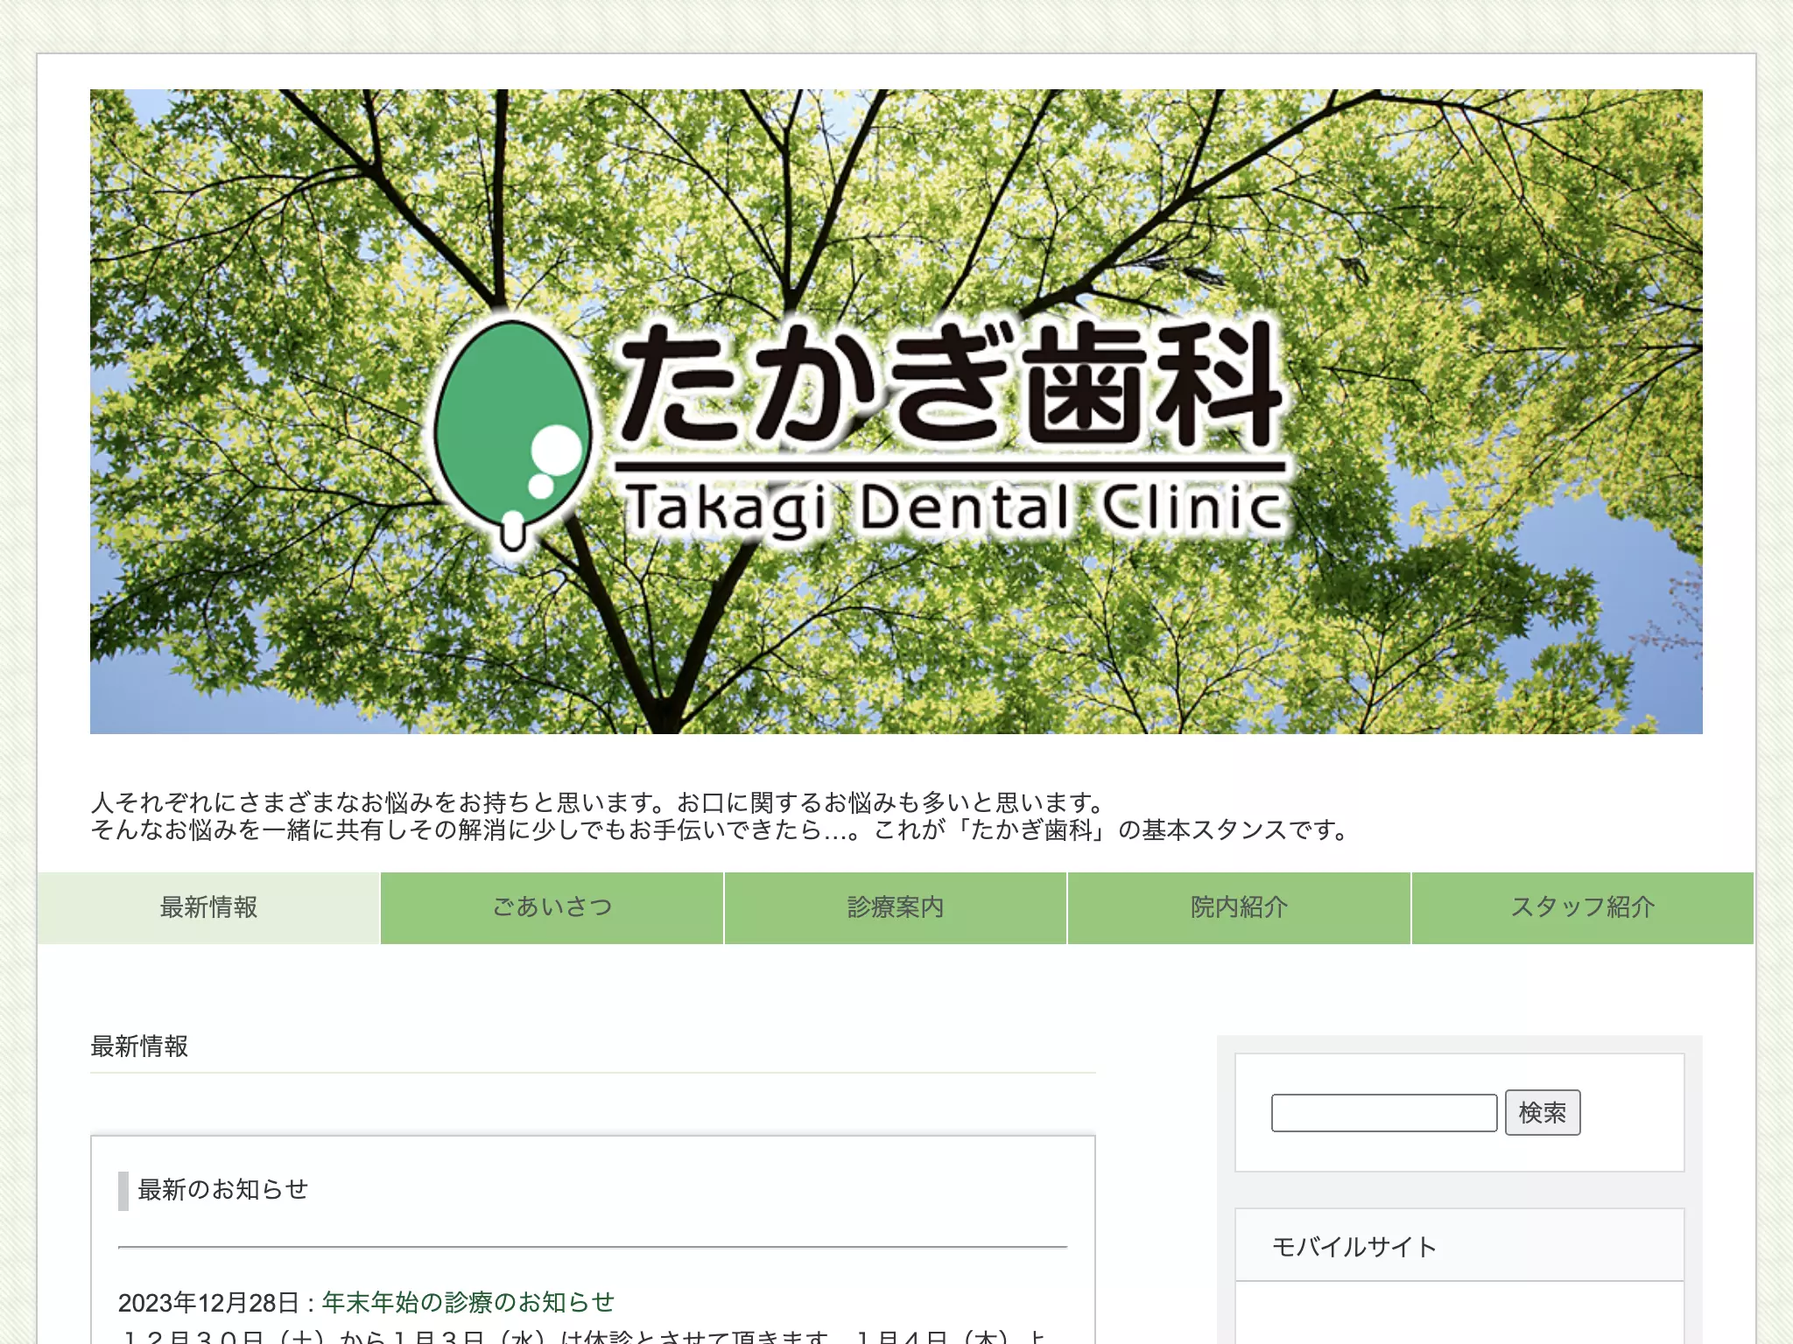Image resolution: width=1793 pixels, height=1344 pixels.
Task: Go to the 診療案内 menu item
Action: pyautogui.click(x=896, y=907)
